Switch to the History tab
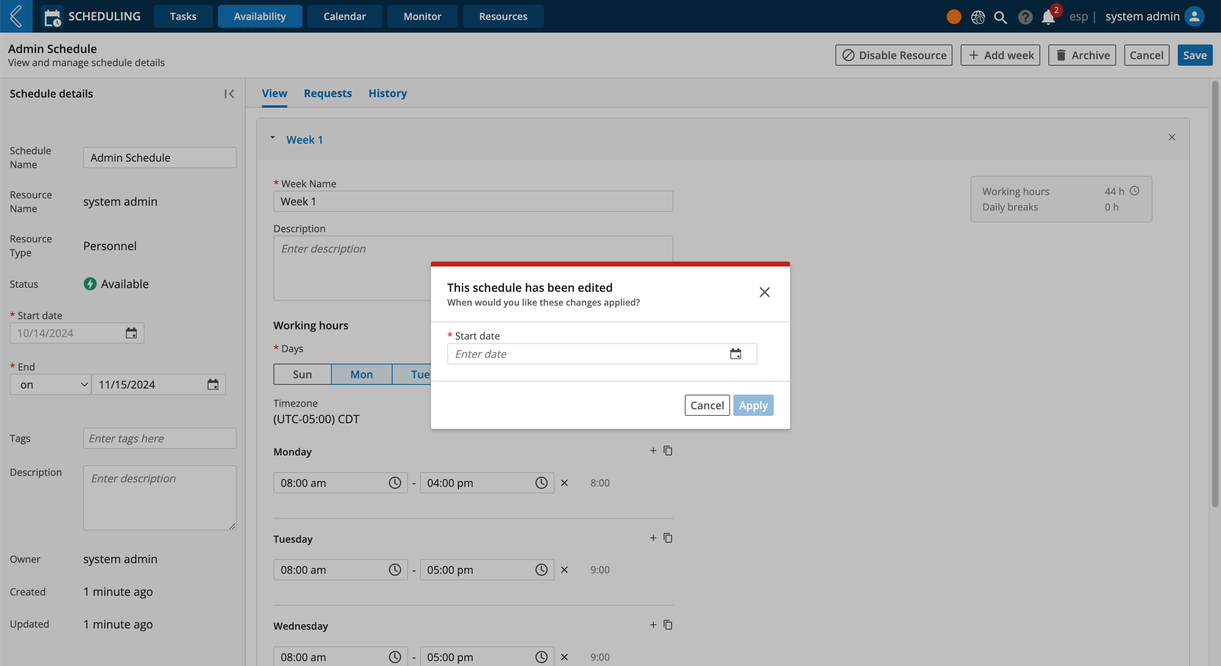 (x=388, y=93)
